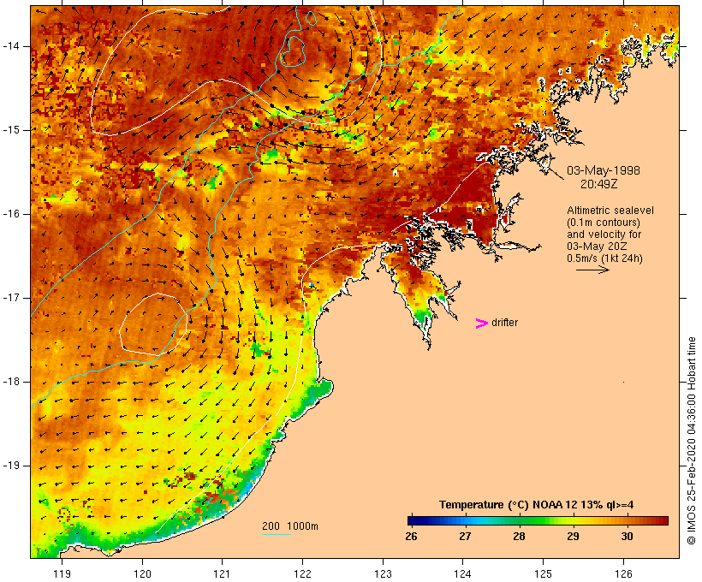The width and height of the screenshot is (702, 582).
Task: Click the longitude axis label 126
Action: pyautogui.click(x=623, y=573)
